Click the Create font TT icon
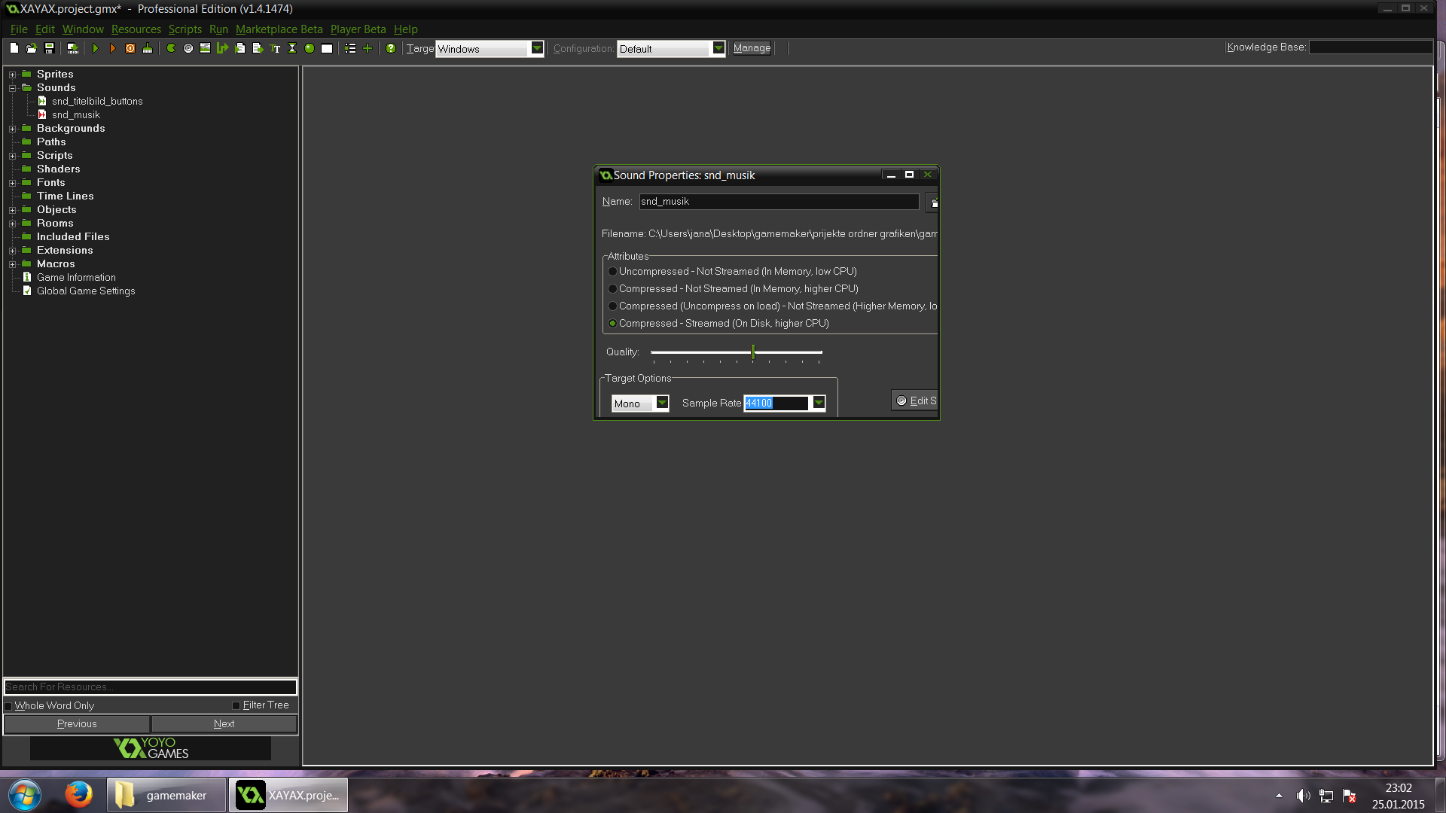This screenshot has width=1446, height=813. [275, 48]
